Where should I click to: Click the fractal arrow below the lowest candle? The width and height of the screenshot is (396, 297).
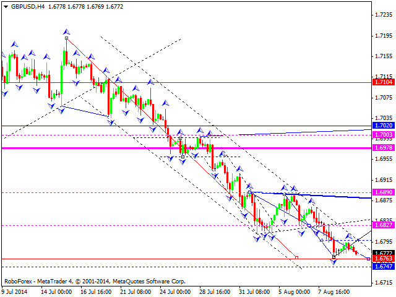click(x=334, y=263)
